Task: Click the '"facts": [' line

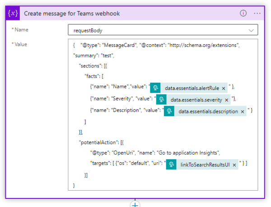Action: 94,76
